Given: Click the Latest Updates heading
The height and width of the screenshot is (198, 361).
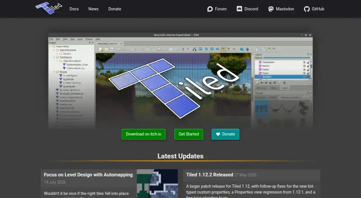Looking at the screenshot, I should [x=180, y=156].
